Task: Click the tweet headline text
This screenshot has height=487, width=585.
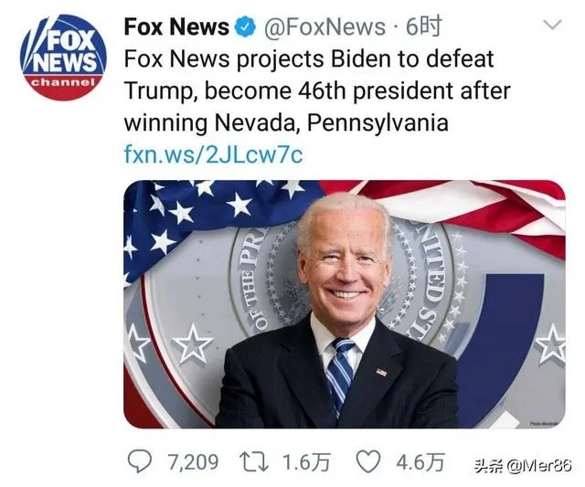Action: [317, 91]
